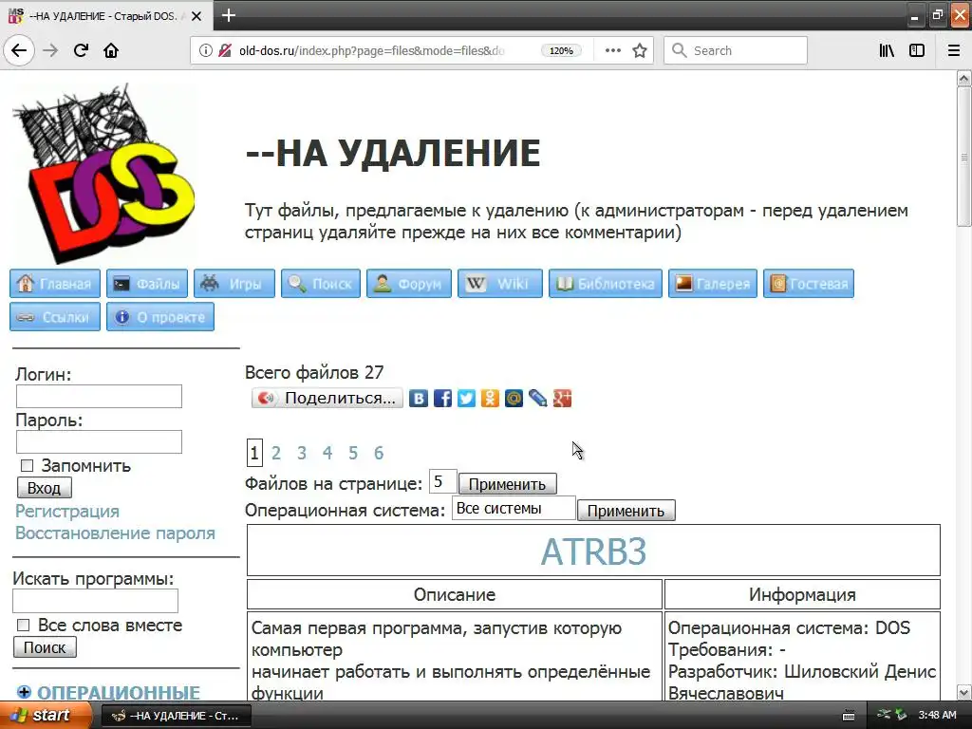Open the Гостевая menu item
This screenshot has width=972, height=729.
809,283
